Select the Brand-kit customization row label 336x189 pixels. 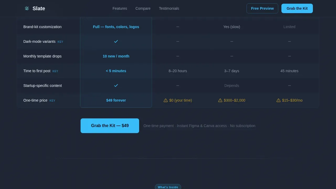pyautogui.click(x=42, y=27)
